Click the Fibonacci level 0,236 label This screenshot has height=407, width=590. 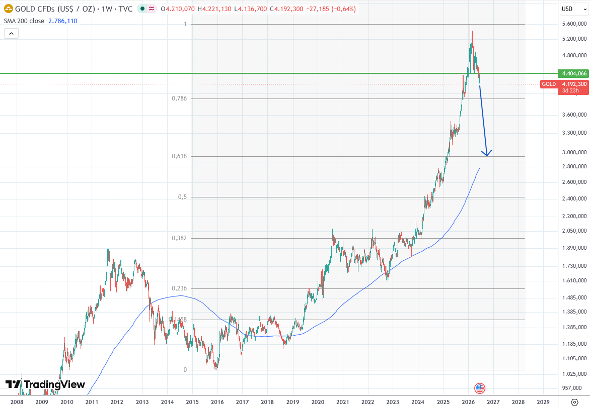coord(179,288)
